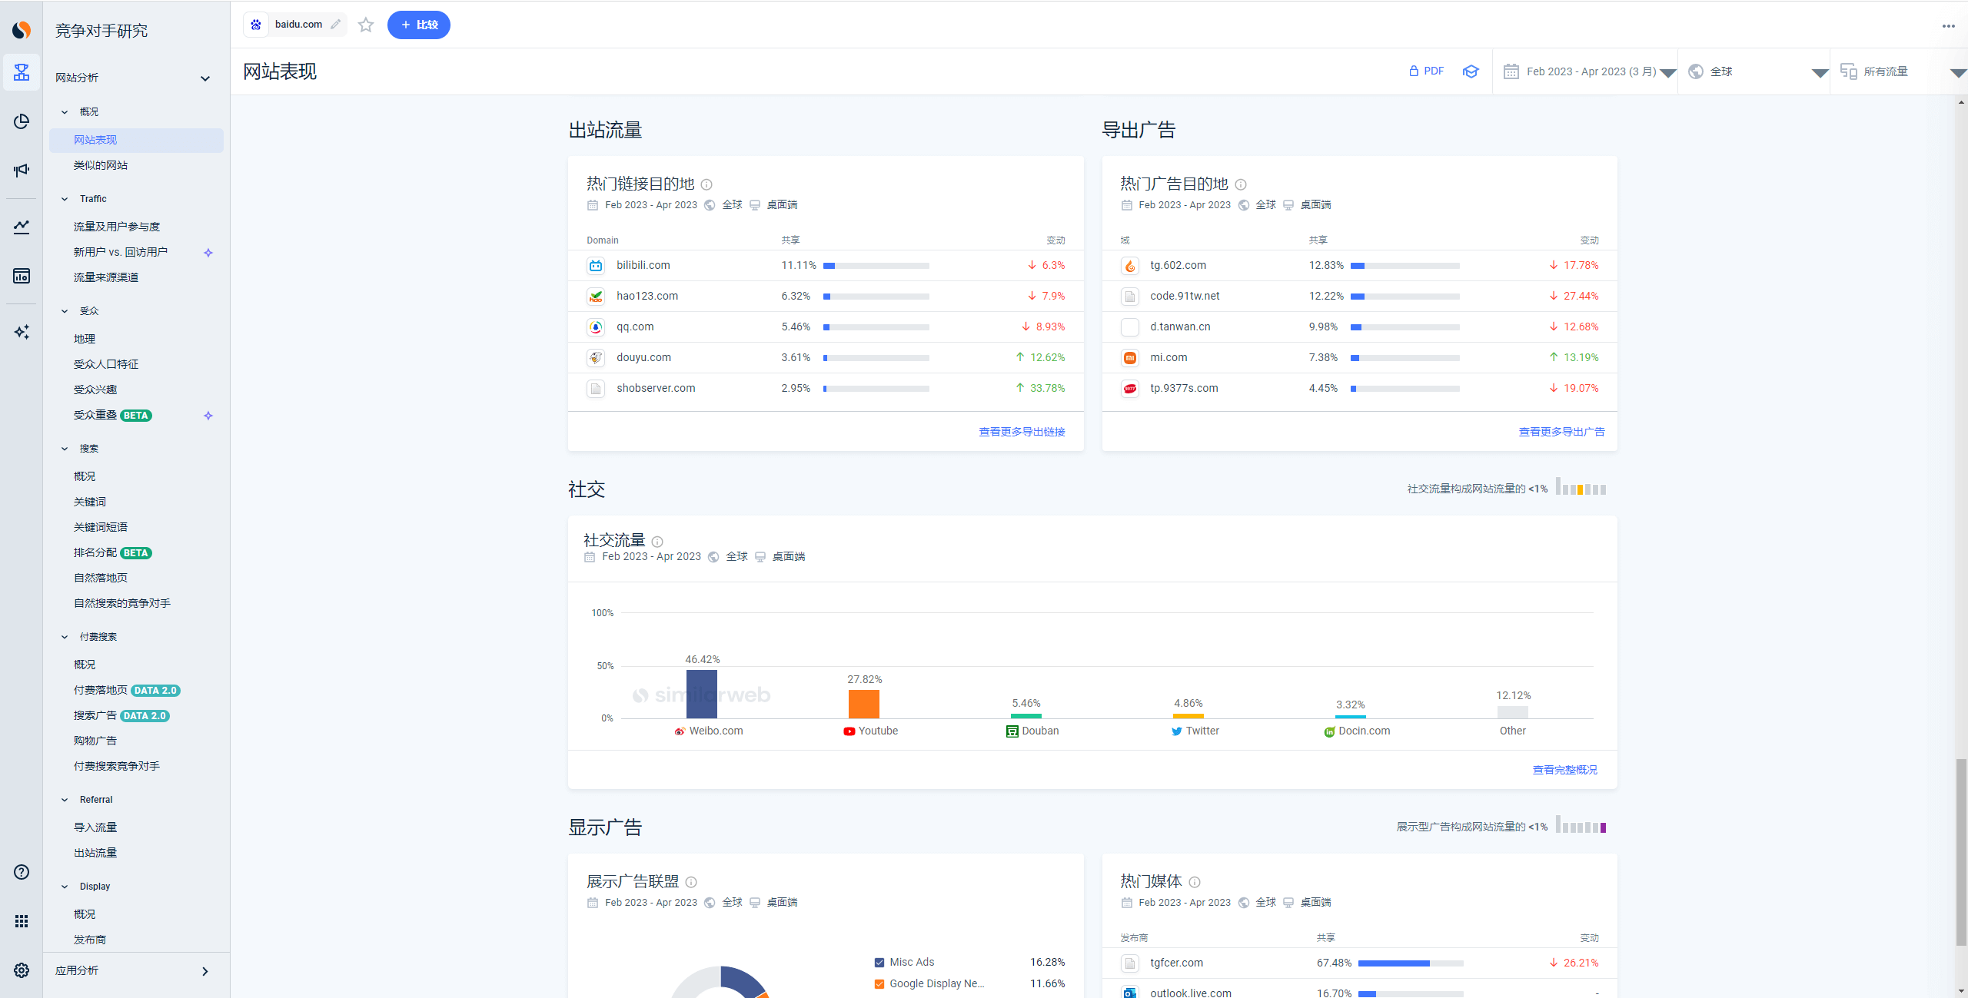Click the graduation cap learning icon
The width and height of the screenshot is (1968, 998).
click(1471, 71)
